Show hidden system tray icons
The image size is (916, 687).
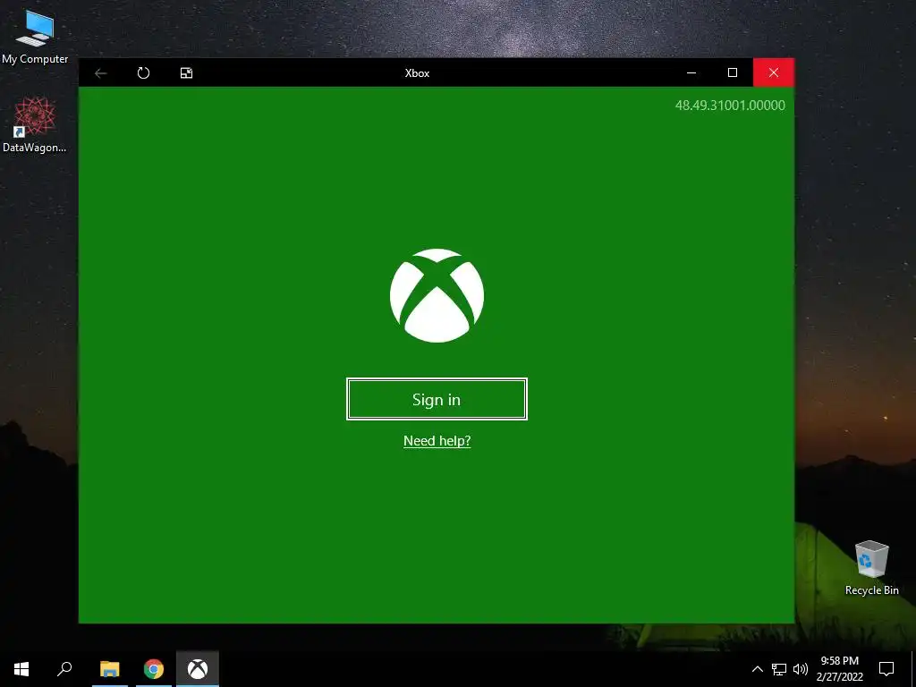coord(757,669)
